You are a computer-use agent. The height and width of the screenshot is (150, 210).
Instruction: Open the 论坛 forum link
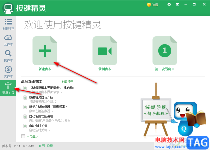(50, 146)
